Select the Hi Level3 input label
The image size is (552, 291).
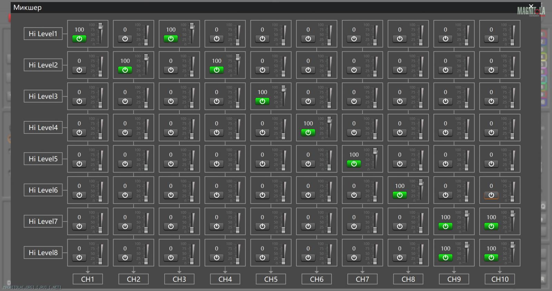click(43, 96)
